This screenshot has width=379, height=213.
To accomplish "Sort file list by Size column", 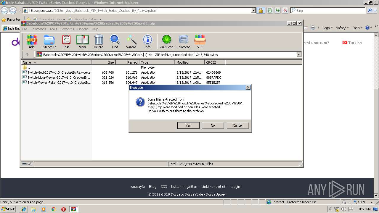I will tap(104, 62).
